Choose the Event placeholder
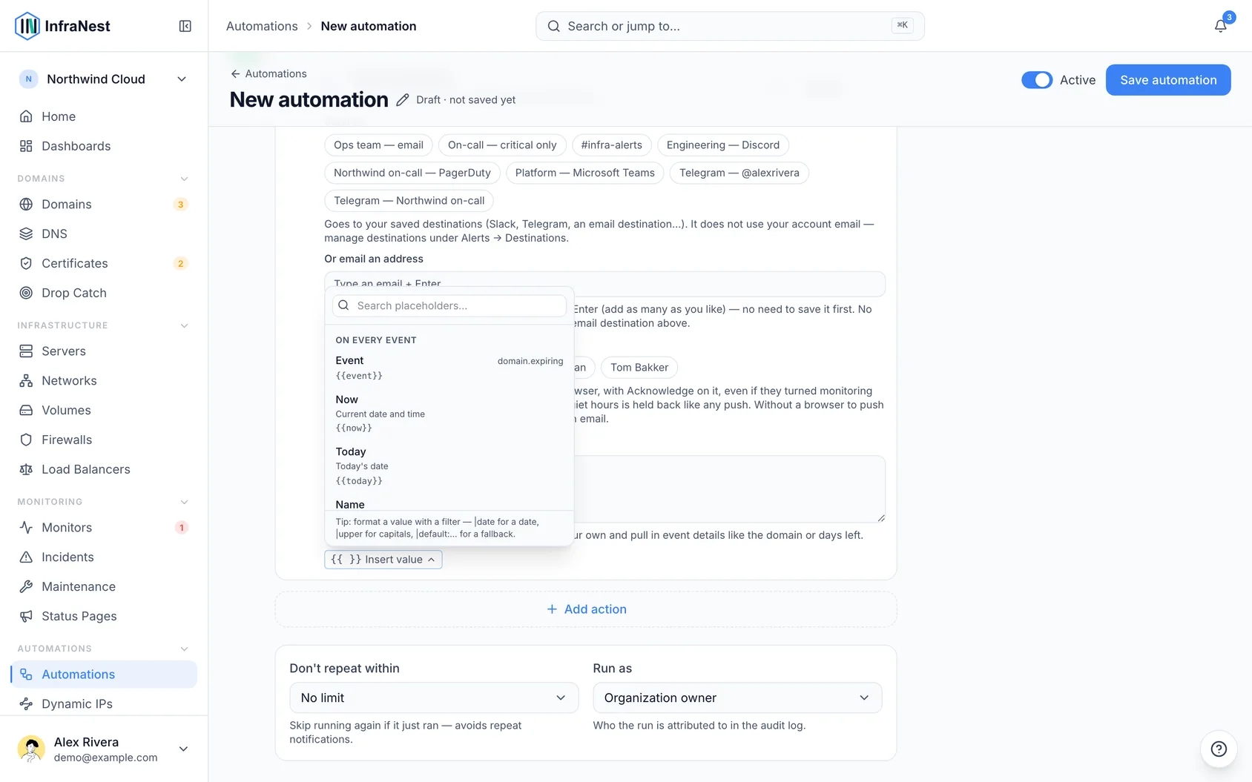 [449, 368]
